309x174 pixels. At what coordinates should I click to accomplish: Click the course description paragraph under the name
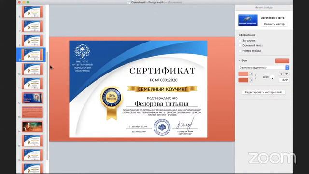[162, 112]
